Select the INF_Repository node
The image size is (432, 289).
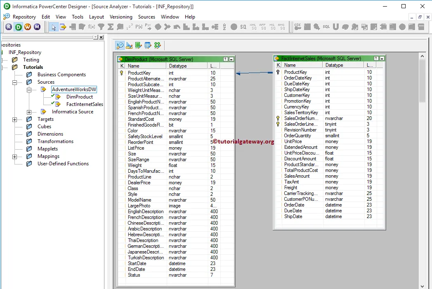[x=25, y=52]
